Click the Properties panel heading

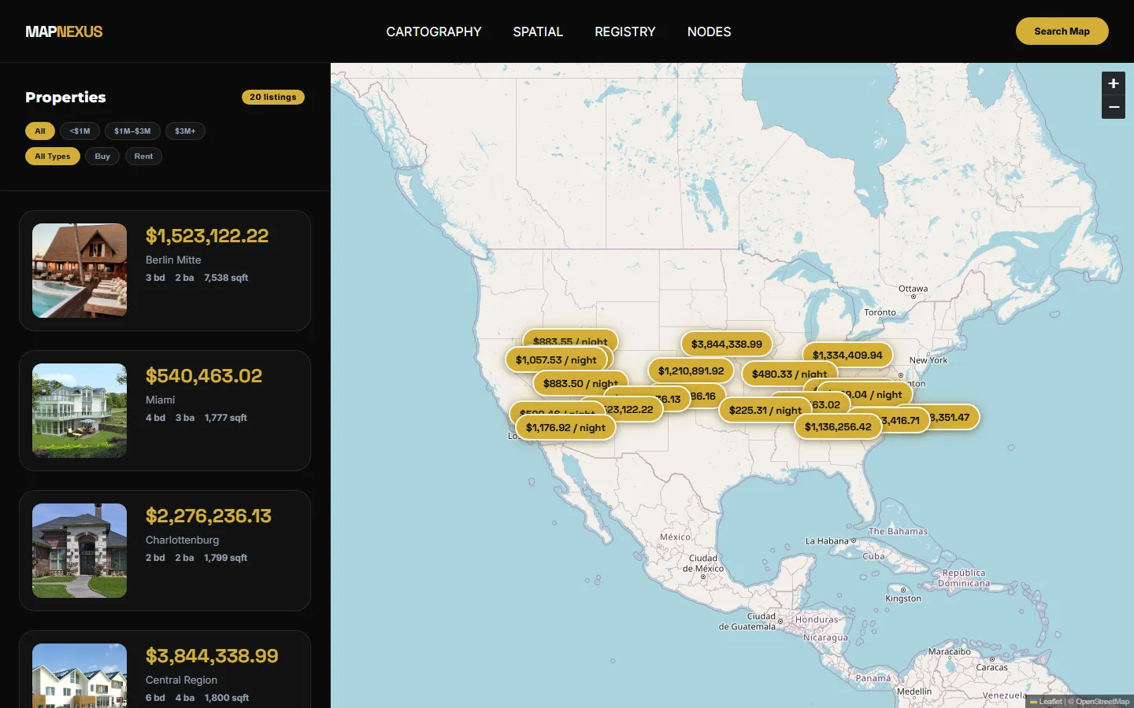[x=65, y=97]
